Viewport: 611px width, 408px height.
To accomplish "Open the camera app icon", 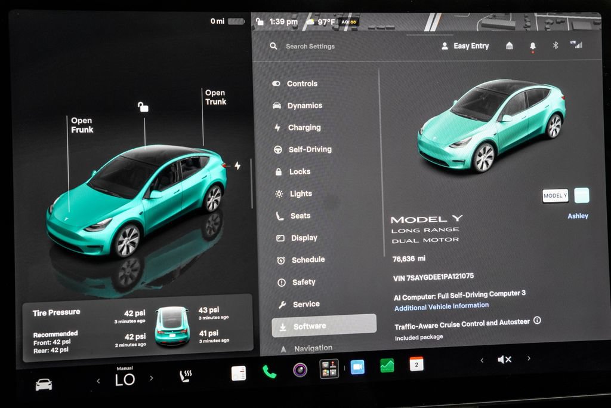I will coord(300,369).
